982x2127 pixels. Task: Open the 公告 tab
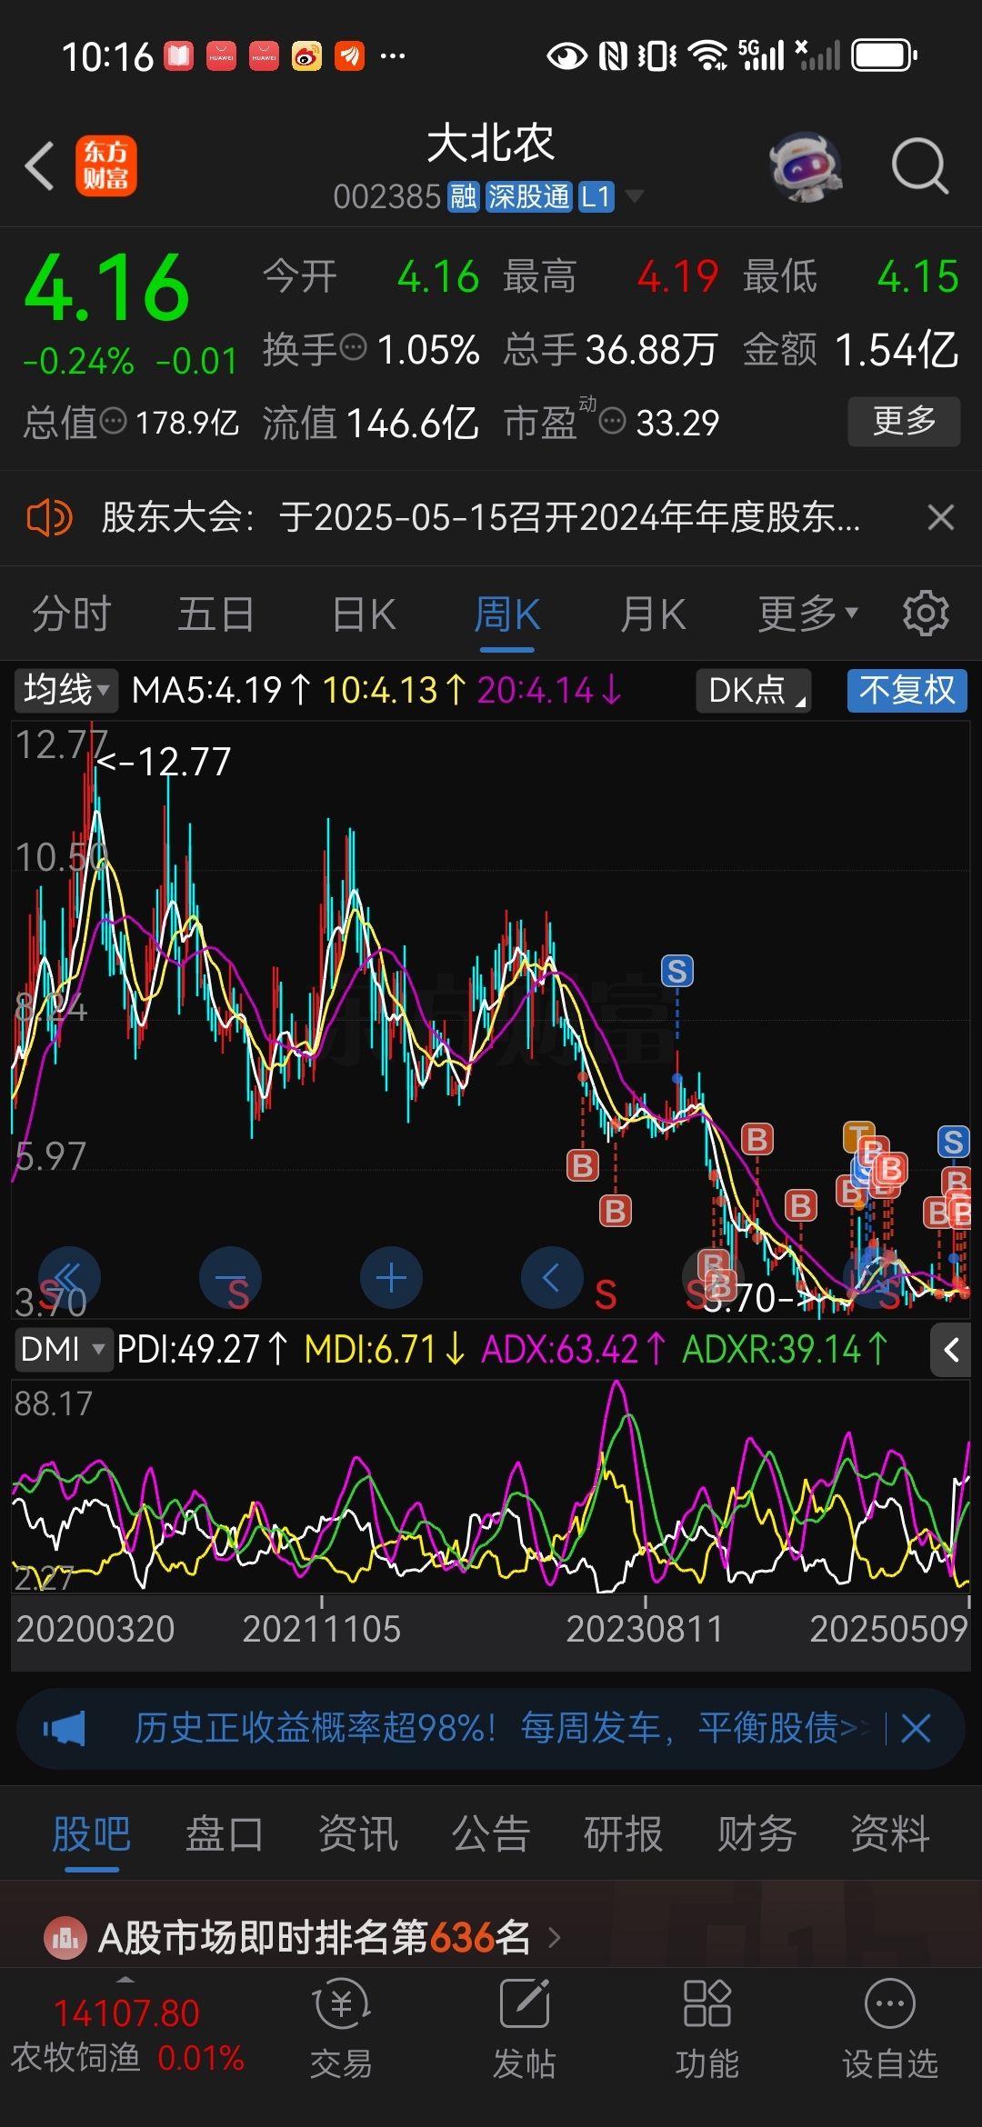click(x=491, y=1834)
